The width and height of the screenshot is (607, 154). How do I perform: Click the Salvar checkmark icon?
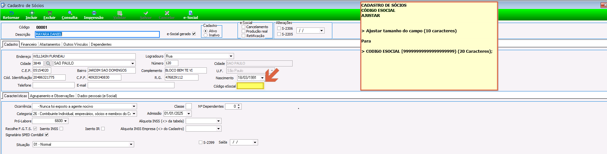(x=146, y=13)
